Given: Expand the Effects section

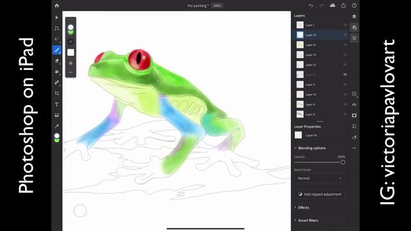Looking at the screenshot, I should (295, 207).
